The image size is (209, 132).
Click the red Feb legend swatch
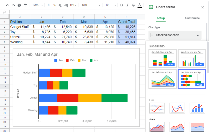[67, 60]
